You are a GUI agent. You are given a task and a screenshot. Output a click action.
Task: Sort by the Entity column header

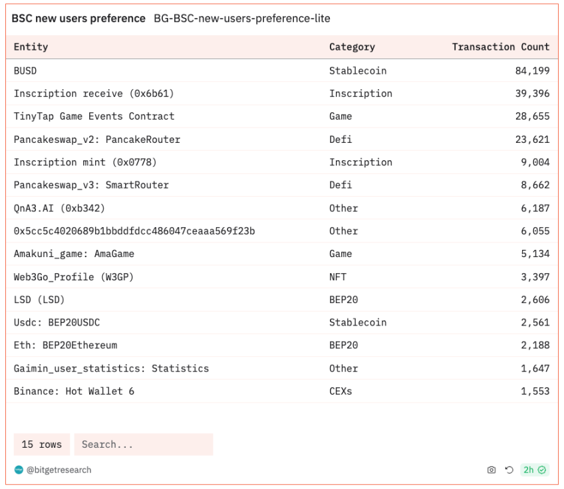tap(31, 47)
